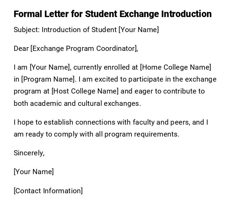
Task: Click the phrase "academic and cultural exchanges"
Action: click(x=85, y=103)
